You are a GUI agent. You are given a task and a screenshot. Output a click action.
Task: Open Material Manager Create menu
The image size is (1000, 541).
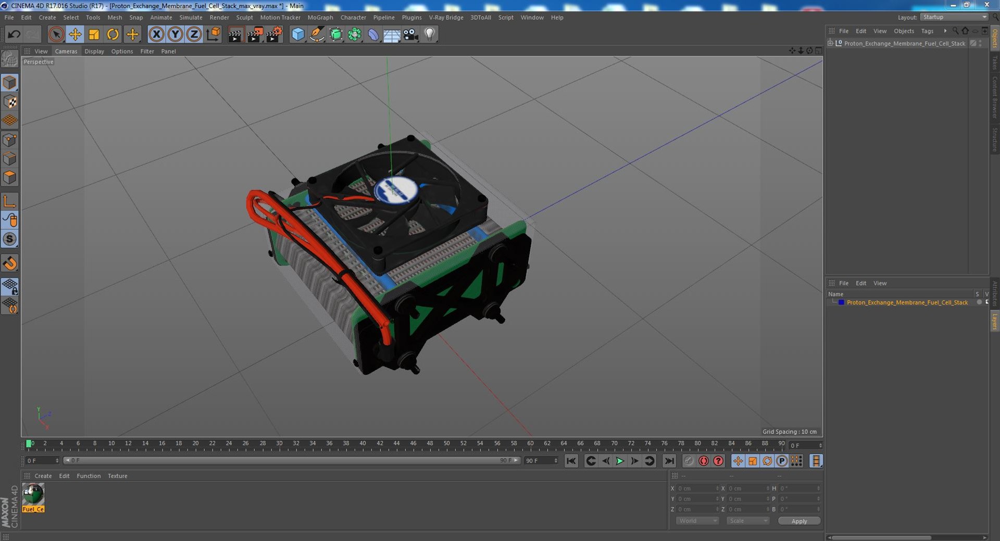tap(43, 476)
